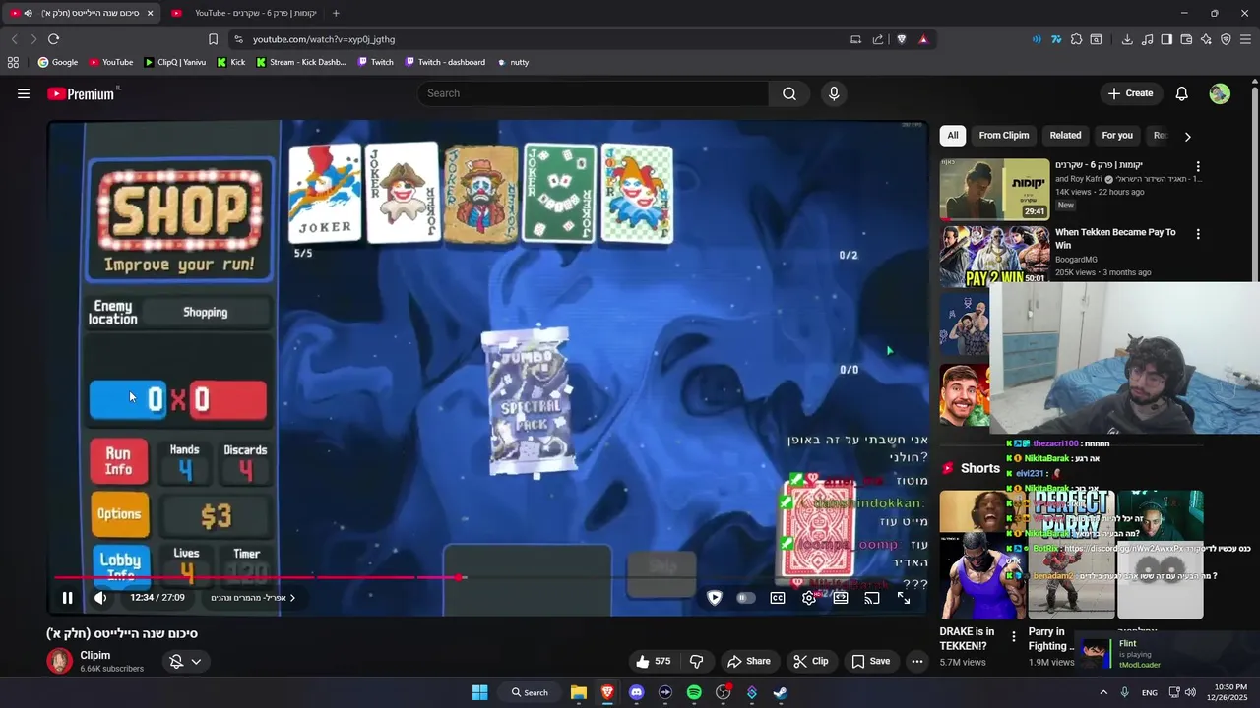
Task: Like the video with 575 likes
Action: coord(654,661)
